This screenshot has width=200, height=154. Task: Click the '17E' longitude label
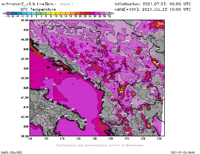pos(62,139)
